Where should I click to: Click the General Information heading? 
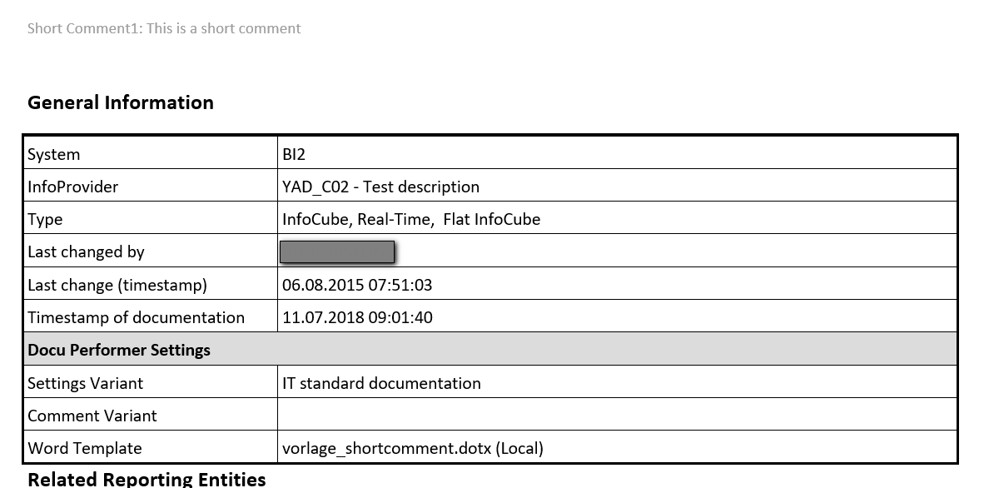coord(121,102)
